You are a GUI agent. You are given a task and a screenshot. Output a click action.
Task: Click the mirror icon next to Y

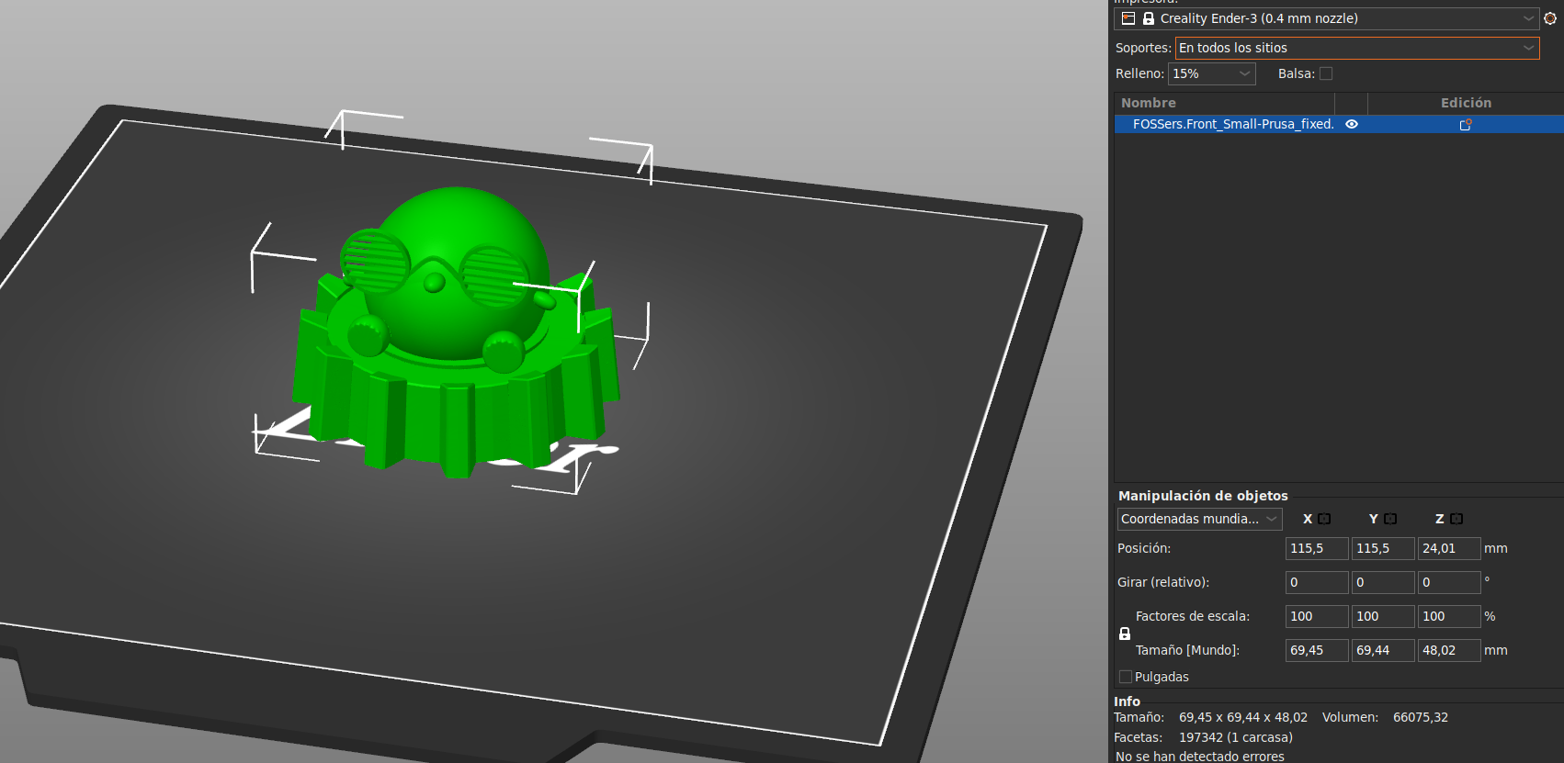[x=1390, y=519]
